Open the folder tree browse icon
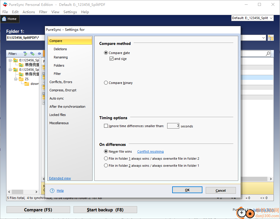280x219 pixels. pos(271,38)
